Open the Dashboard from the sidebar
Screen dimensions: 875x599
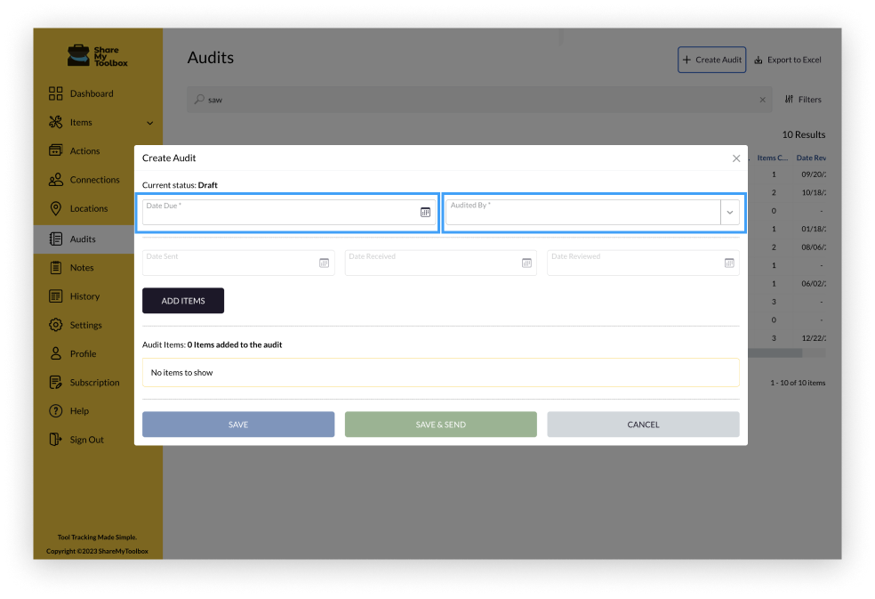tap(88, 93)
